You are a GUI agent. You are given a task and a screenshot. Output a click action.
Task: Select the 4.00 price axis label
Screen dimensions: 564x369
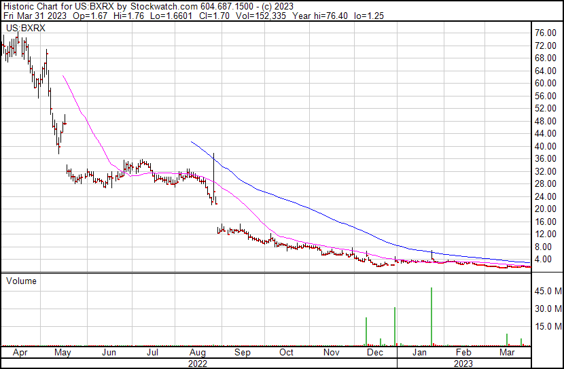543,259
